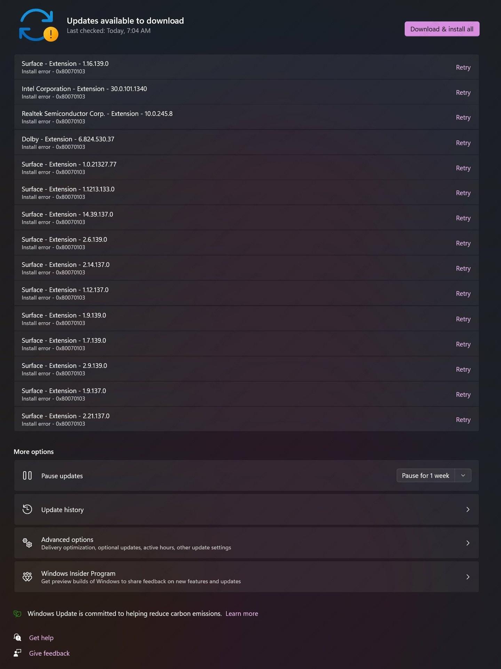Viewport: 501px width, 669px height.
Task: Open the Pause for 1 week dropdown
Action: pos(463,475)
